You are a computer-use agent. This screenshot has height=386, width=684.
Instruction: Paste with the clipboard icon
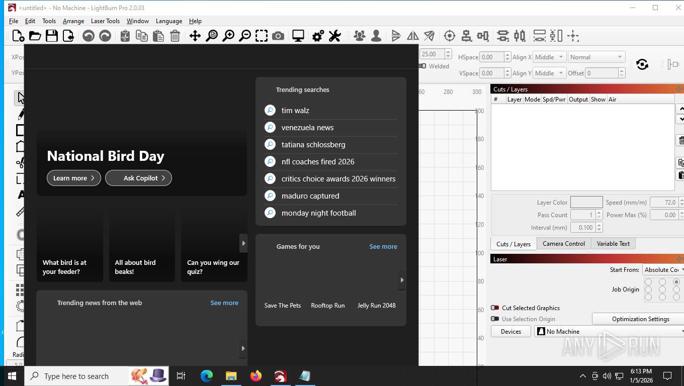(x=158, y=36)
